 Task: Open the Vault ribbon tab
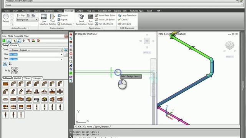pos(150,11)
